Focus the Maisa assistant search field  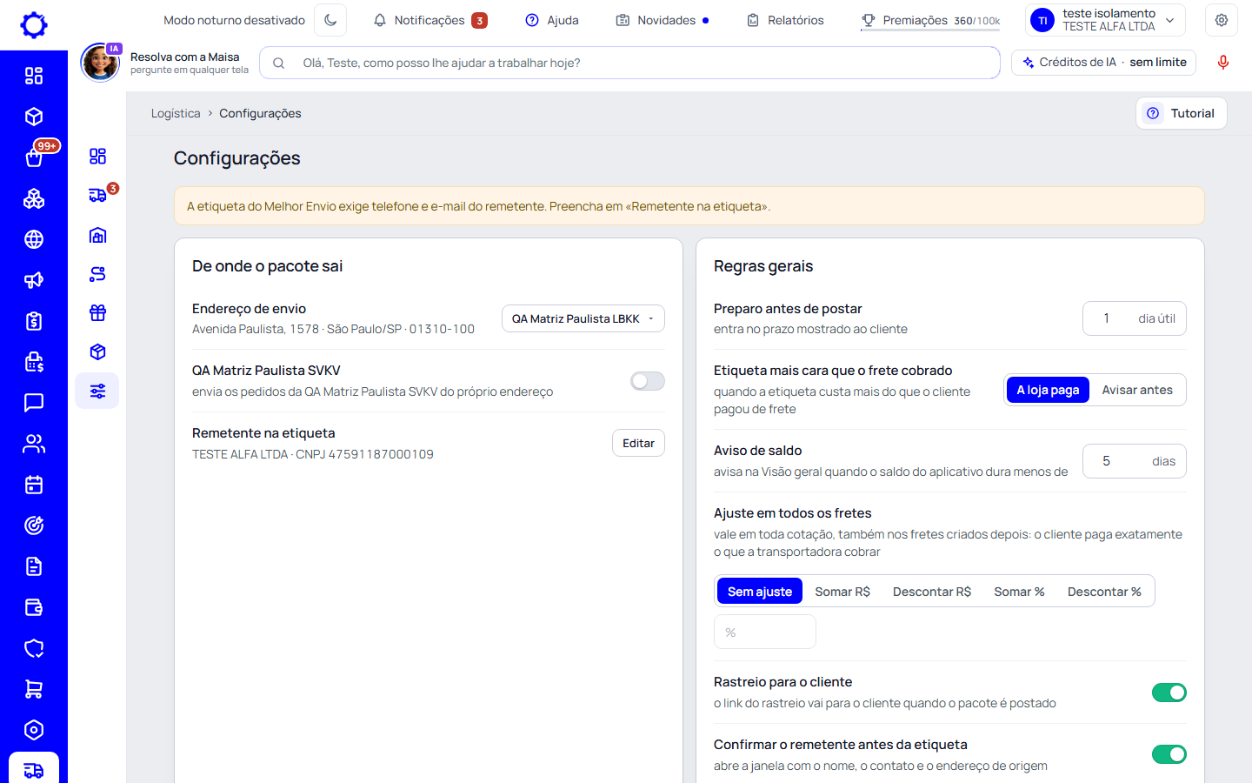[629, 63]
